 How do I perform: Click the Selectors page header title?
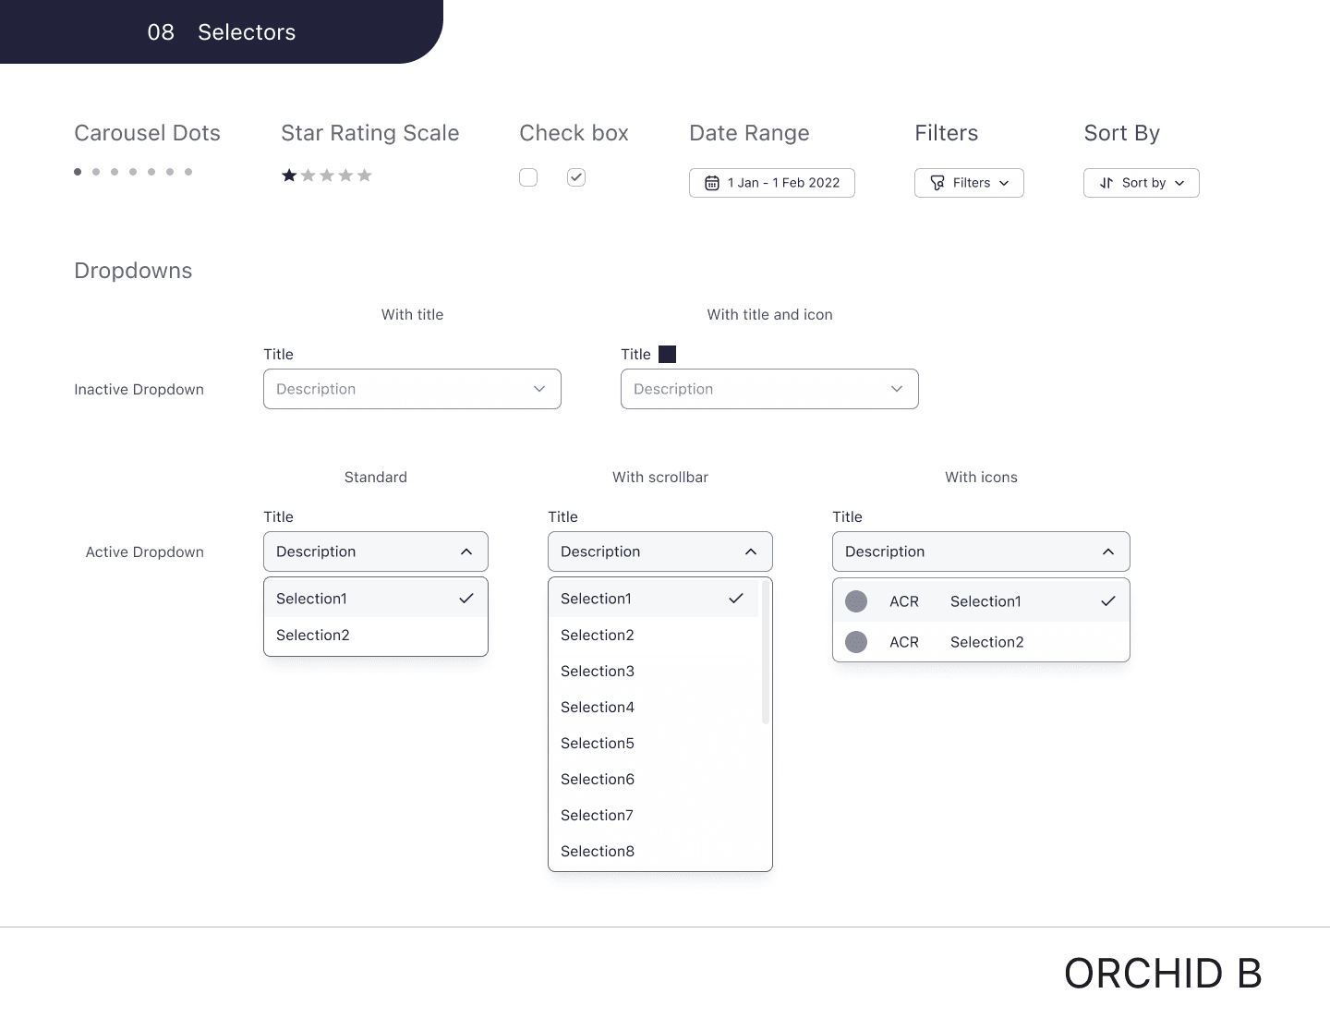[247, 32]
